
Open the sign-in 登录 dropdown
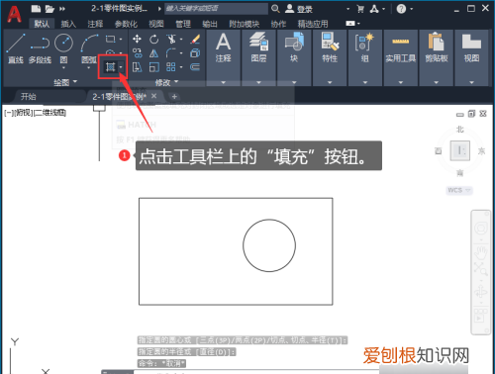tap(347, 9)
